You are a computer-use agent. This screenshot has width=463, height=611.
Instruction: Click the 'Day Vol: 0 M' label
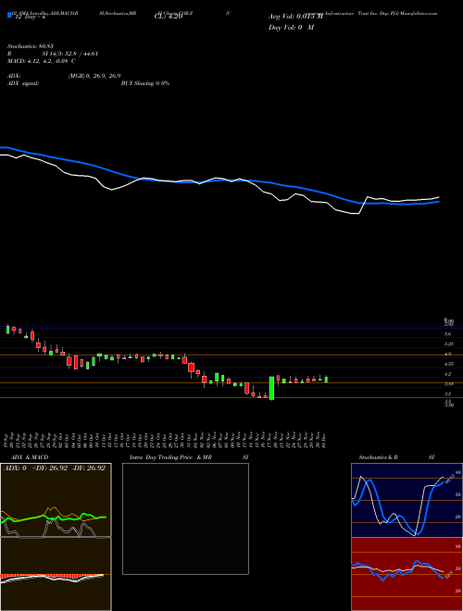[291, 28]
